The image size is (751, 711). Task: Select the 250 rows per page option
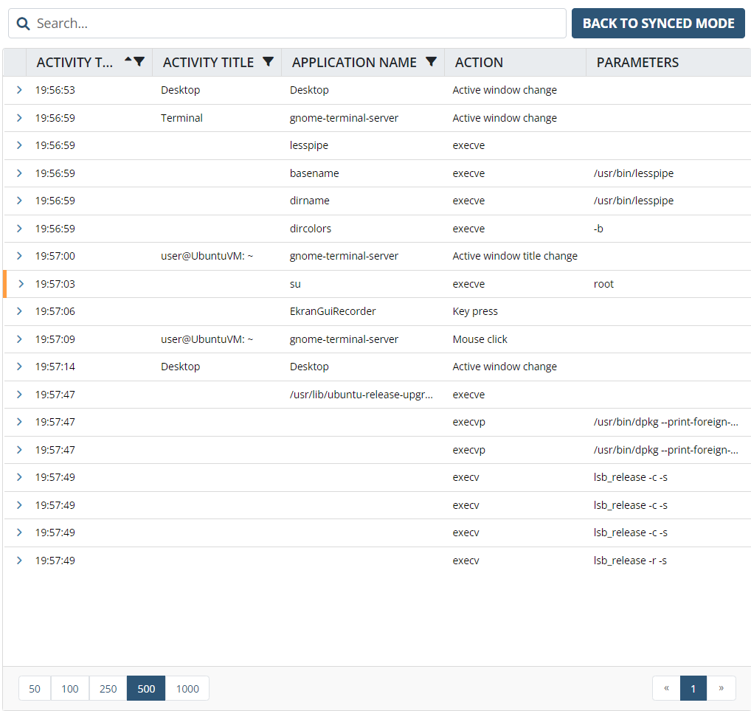point(108,688)
